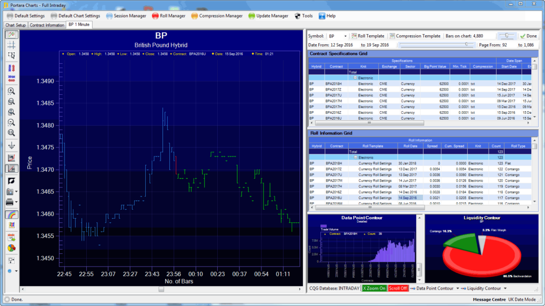Viewport: 545px width, 306px height.
Task: Click the red-blue horizontal arrows icon
Action: pos(12,79)
